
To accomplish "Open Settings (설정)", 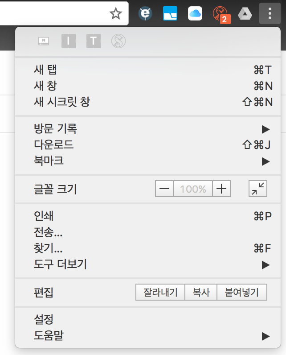I will pos(148,319).
